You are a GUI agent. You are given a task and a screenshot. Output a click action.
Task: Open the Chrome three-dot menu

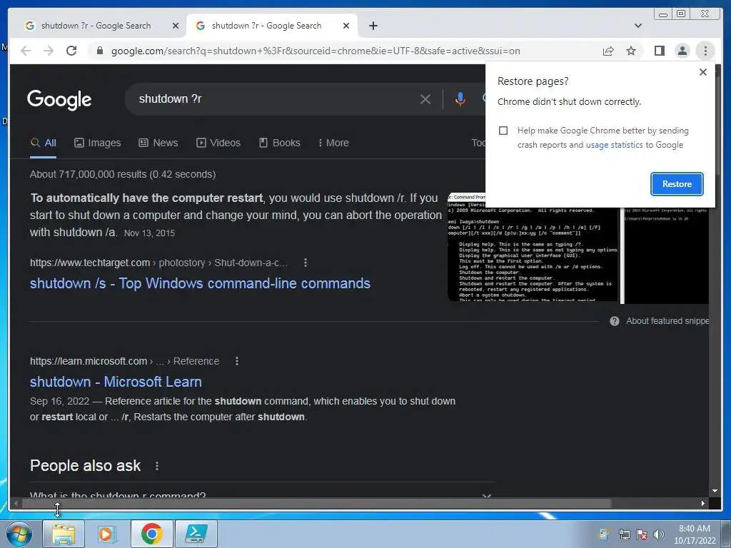[705, 51]
